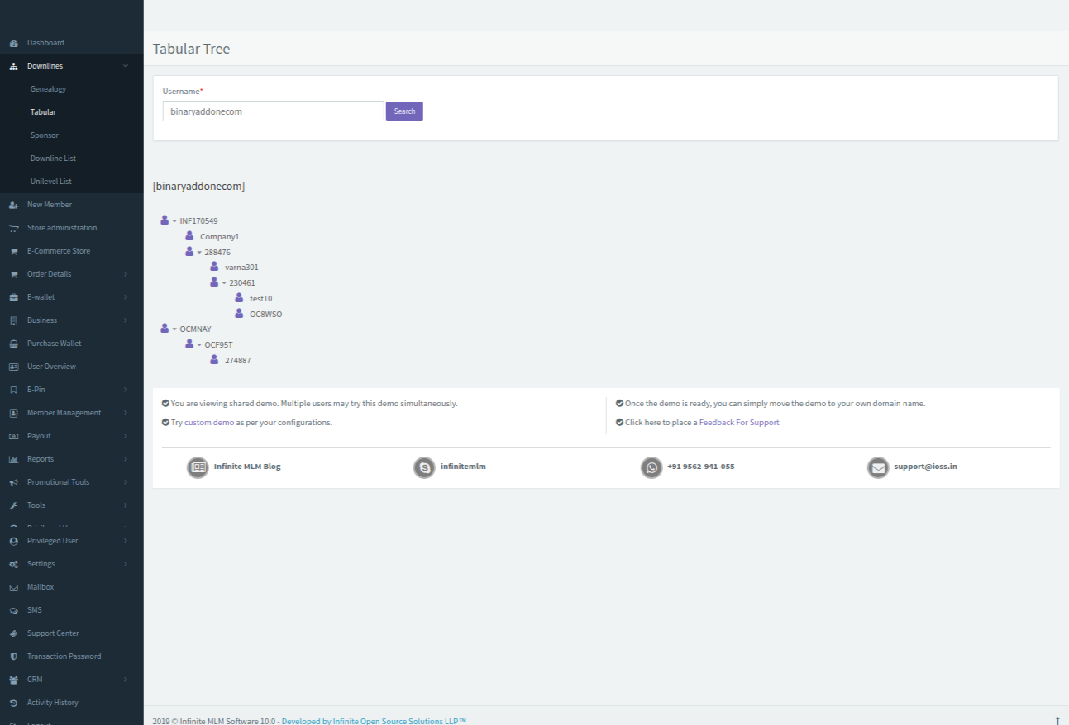
Task: Open Store administration via its cart icon
Action: (12, 227)
